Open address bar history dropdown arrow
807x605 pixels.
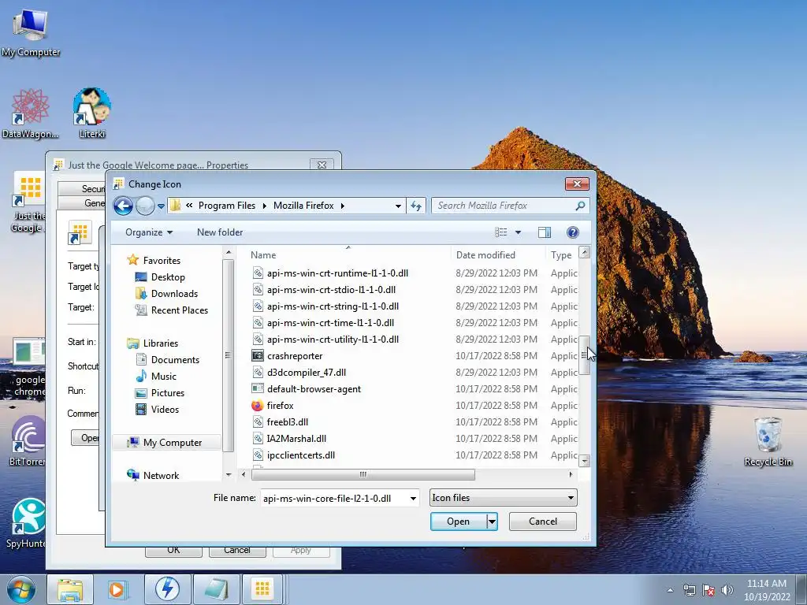[x=398, y=206]
